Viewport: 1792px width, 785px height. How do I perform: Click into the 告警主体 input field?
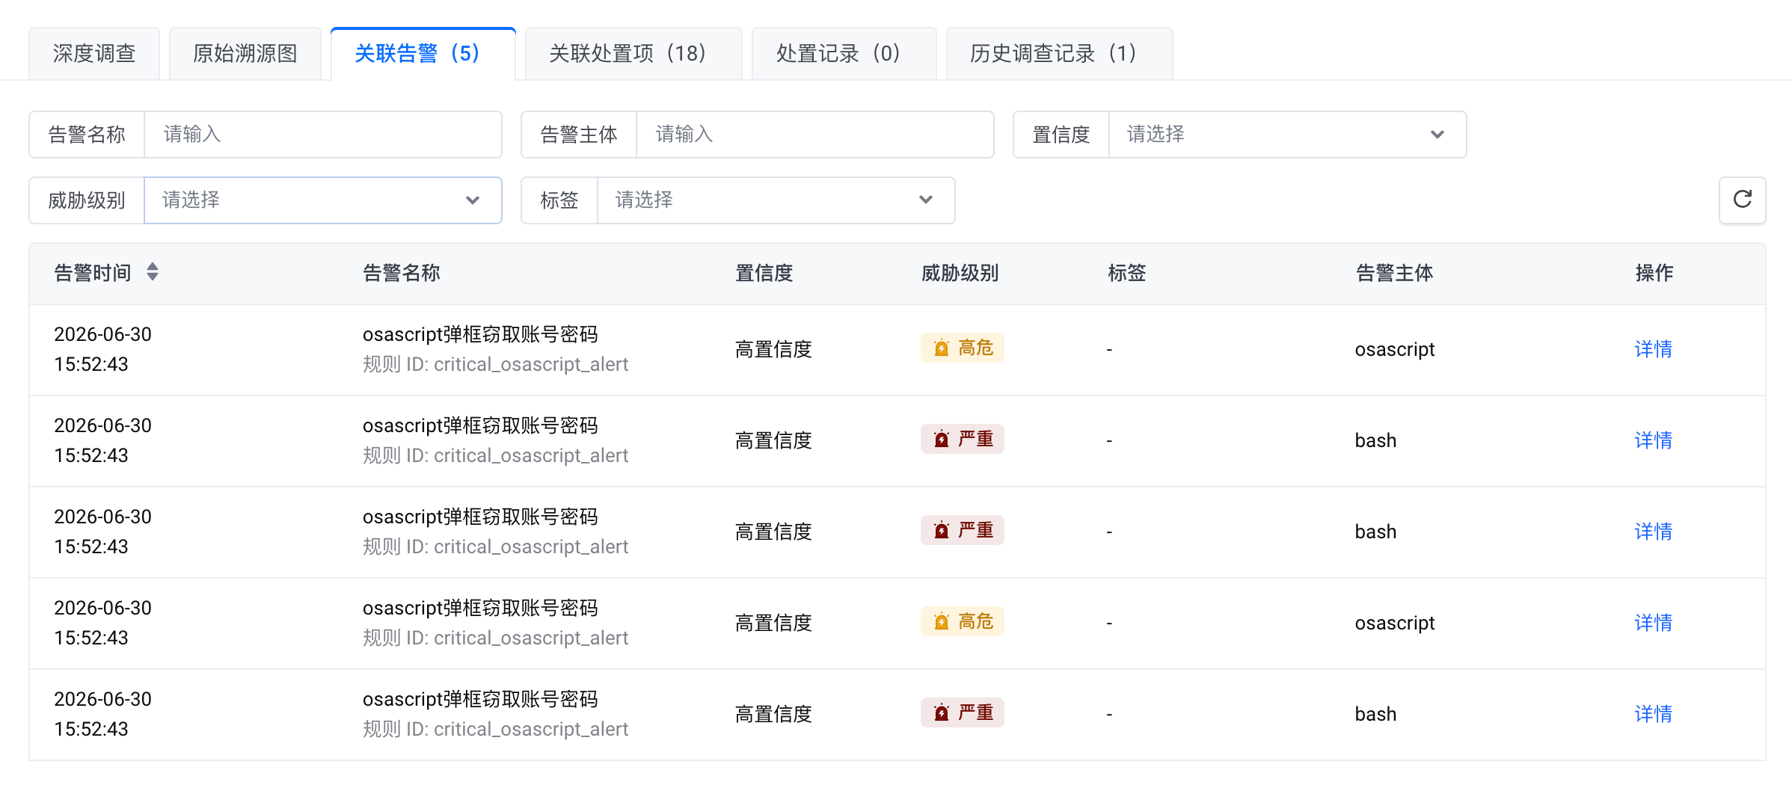[814, 135]
